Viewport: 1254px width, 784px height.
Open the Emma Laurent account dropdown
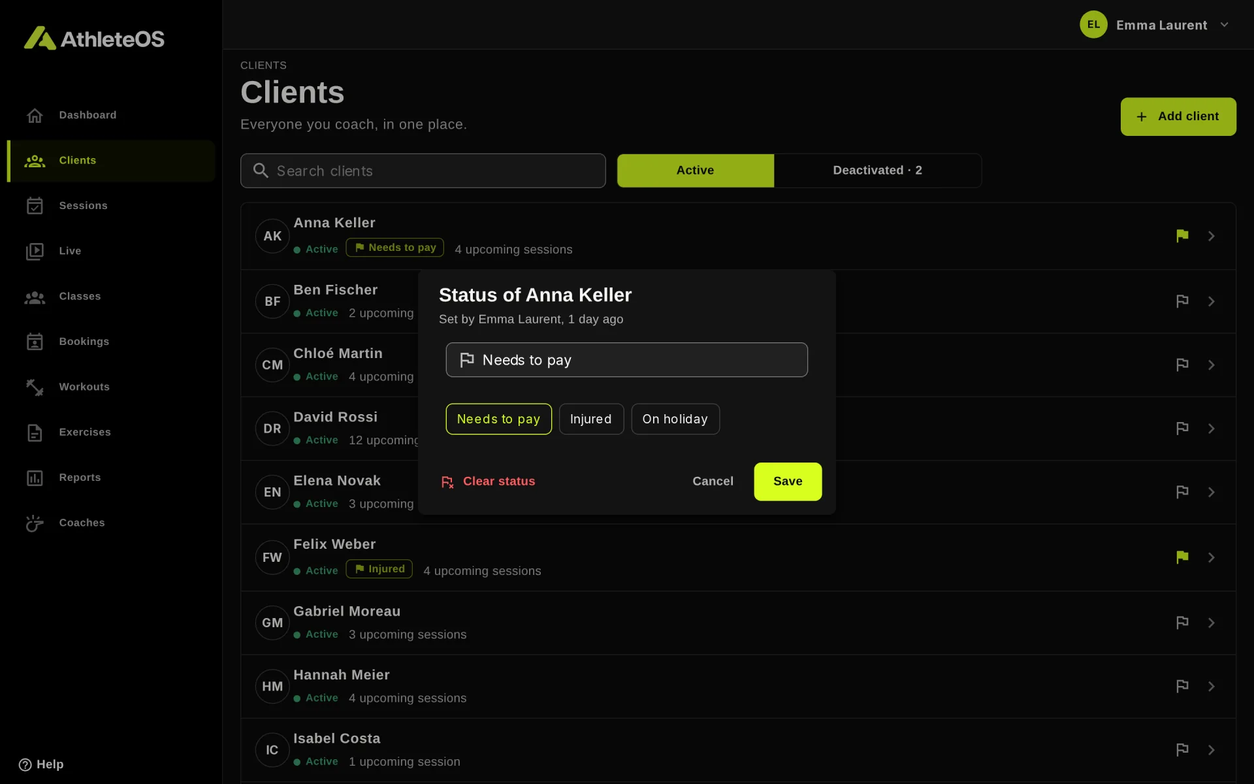[1155, 25]
